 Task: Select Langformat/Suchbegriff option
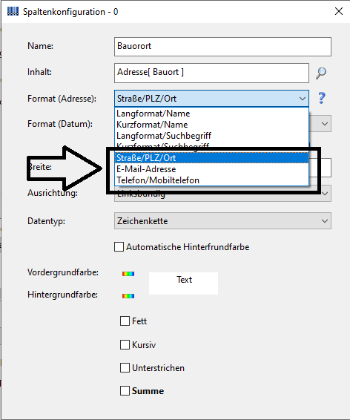[211, 136]
